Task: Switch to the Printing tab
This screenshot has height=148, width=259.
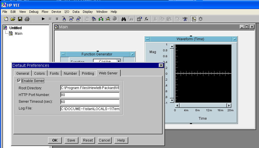Action: point(88,73)
